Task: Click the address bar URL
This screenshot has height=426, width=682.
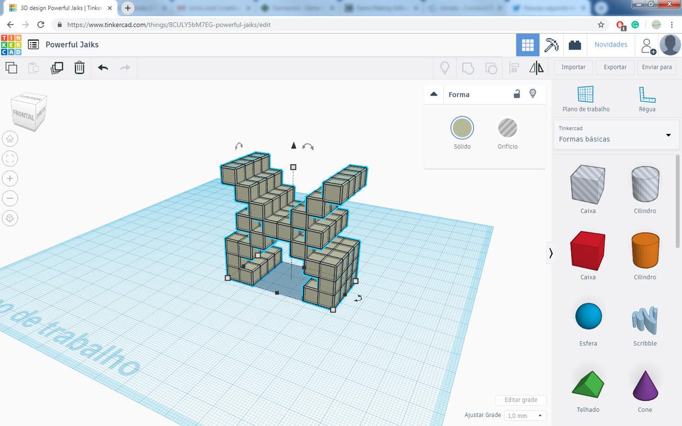Action: [168, 25]
